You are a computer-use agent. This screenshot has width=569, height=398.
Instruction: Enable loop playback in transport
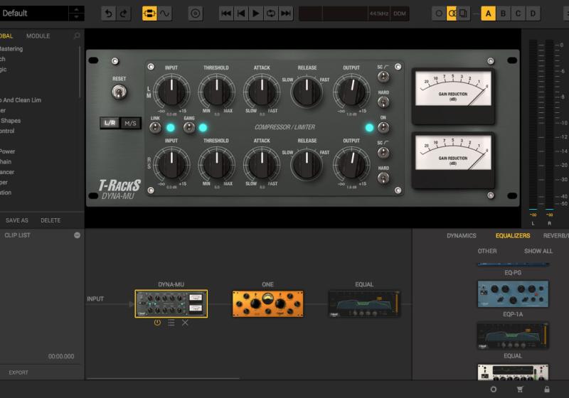click(270, 14)
